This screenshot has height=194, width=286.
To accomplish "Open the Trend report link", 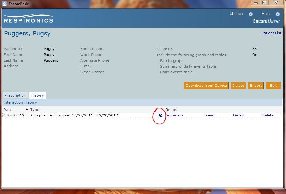I will [209, 115].
